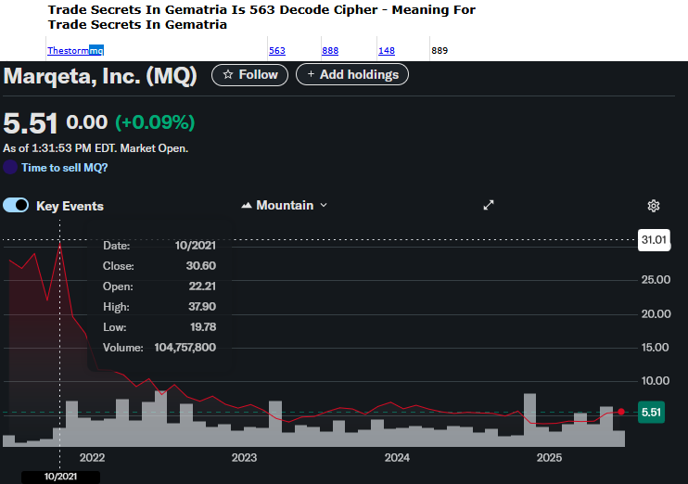Click the 31.01 price label on axis

click(654, 239)
